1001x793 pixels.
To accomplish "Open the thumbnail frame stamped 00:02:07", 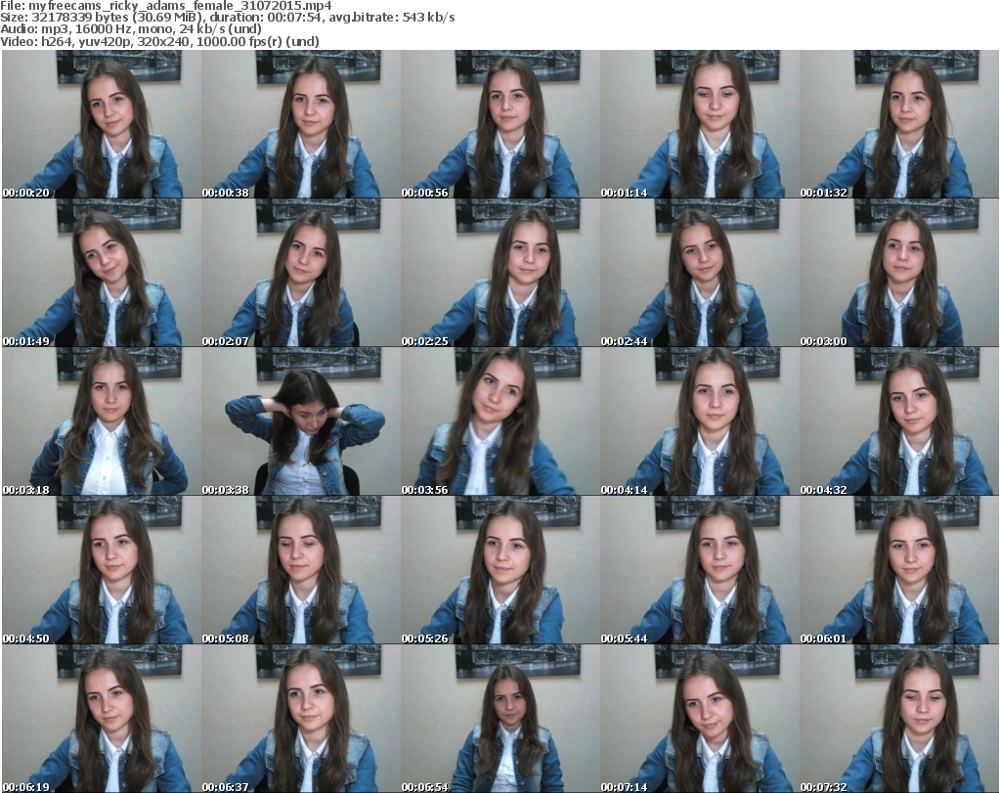I will point(301,273).
